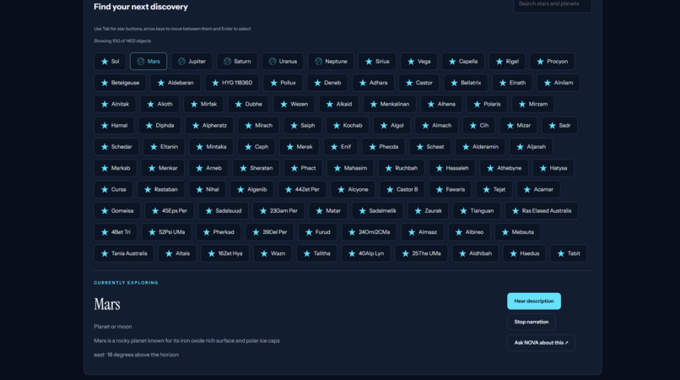Select the Menkalinan star button
This screenshot has height=380, width=680.
pyautogui.click(x=390, y=104)
